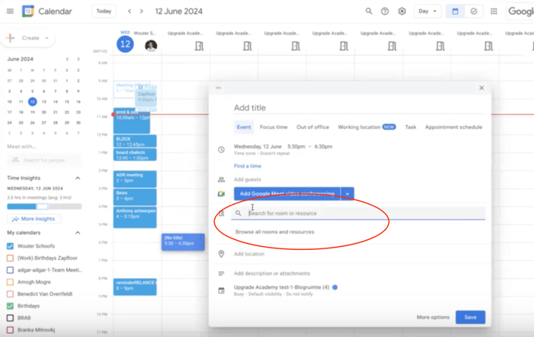This screenshot has width=534, height=337.
Task: Click the description lines icon
Action: 221,273
